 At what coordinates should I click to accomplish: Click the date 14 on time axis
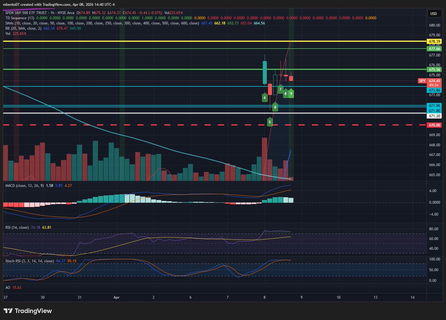click(413, 298)
